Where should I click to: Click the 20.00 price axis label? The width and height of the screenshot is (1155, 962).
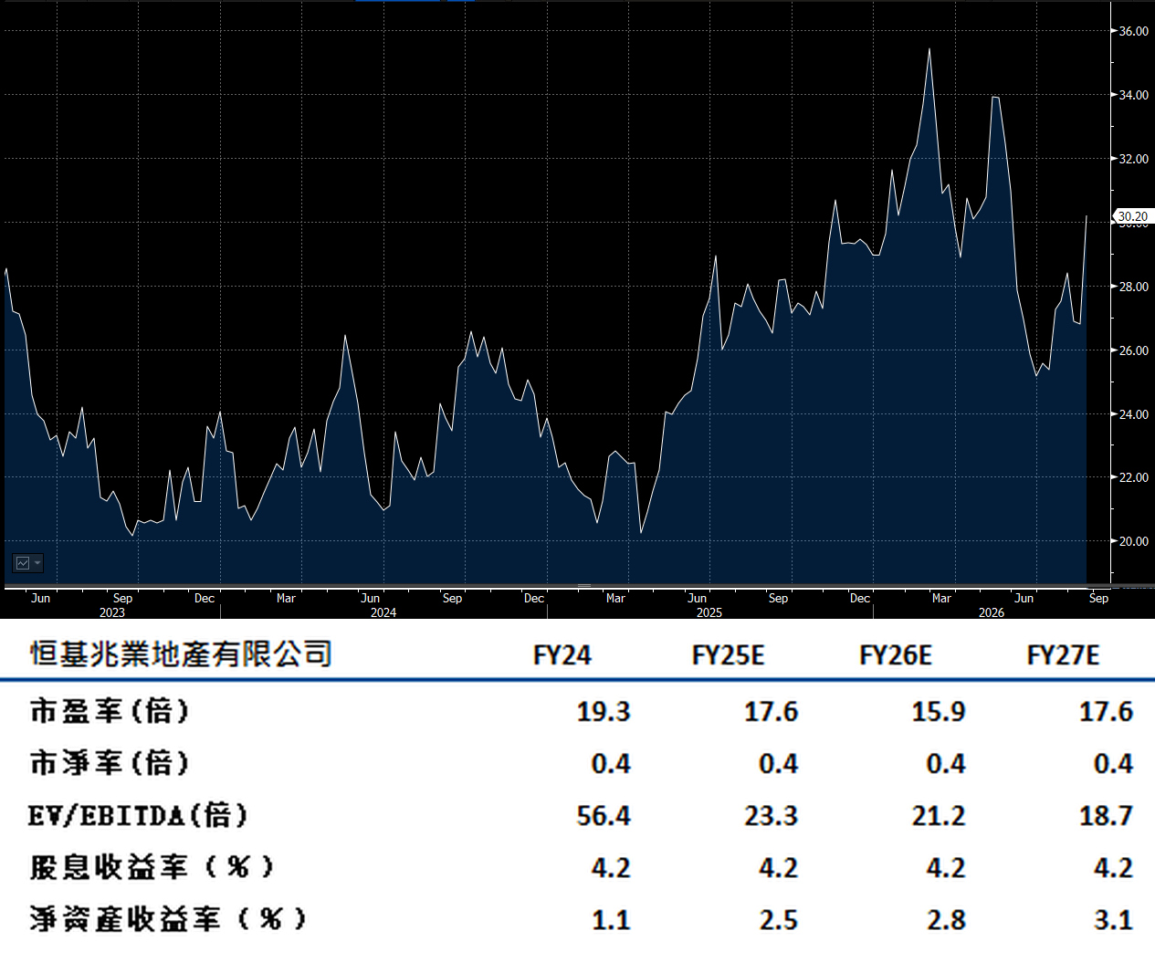1134,541
